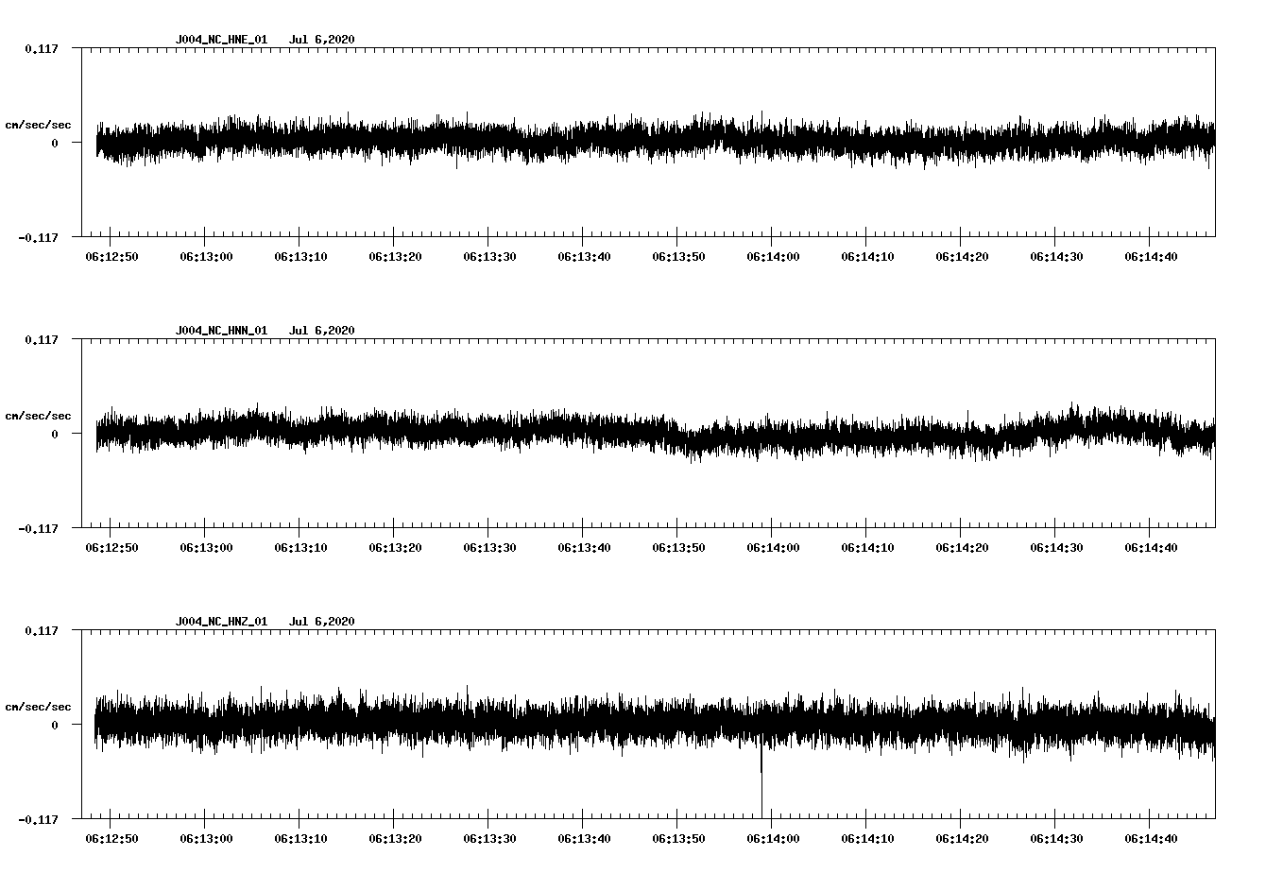Click the cm/sec/sec unit label on HNE plot
This screenshot has width=1283, height=873.
click(x=38, y=125)
